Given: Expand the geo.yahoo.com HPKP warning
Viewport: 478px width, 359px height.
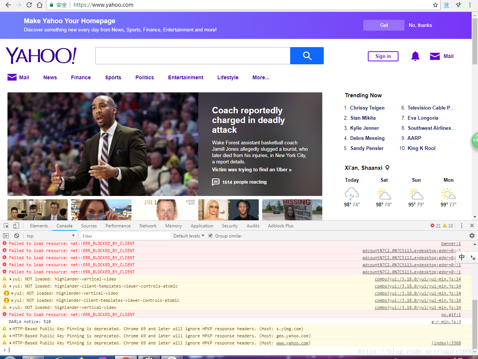Looking at the screenshot, I should coord(10,336).
